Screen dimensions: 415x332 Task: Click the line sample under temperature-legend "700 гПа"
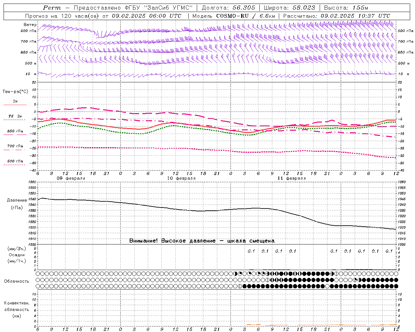pos(14,150)
